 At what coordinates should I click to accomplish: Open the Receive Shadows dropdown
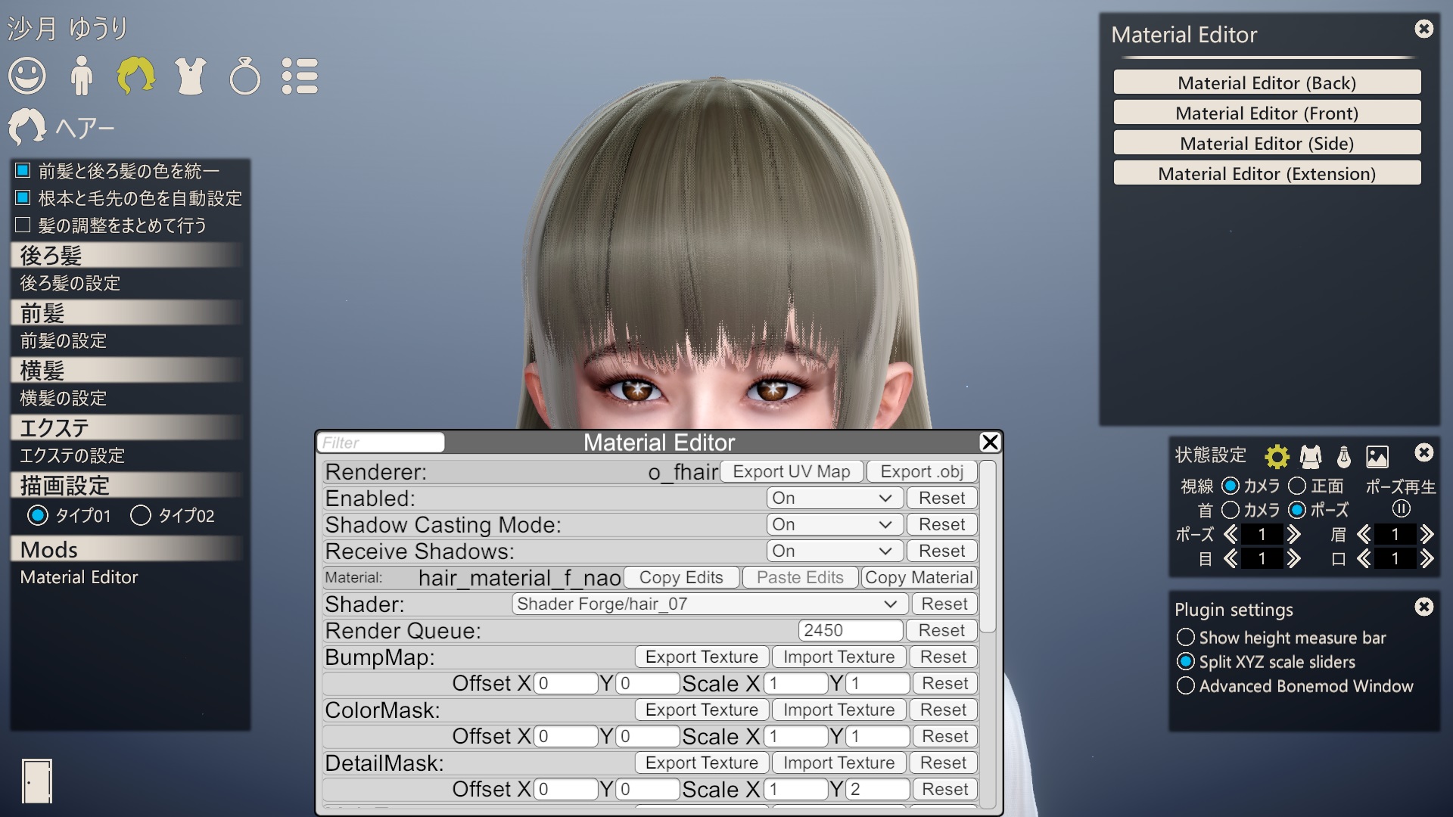[834, 551]
